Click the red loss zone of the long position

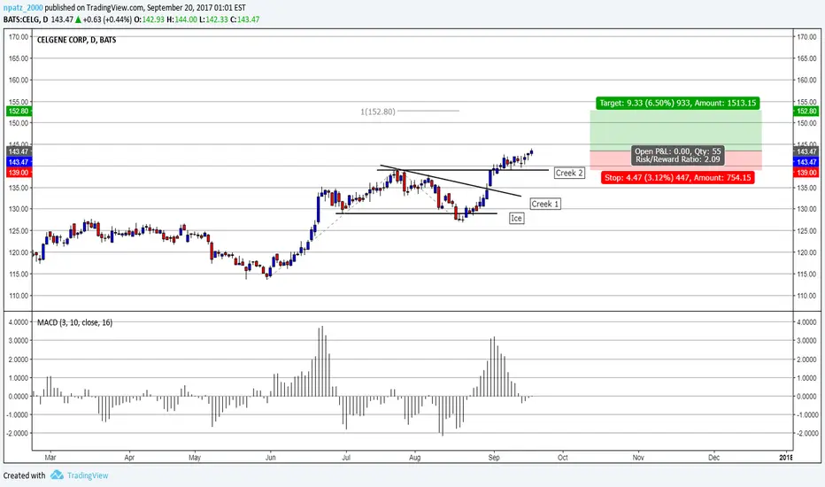[675, 160]
